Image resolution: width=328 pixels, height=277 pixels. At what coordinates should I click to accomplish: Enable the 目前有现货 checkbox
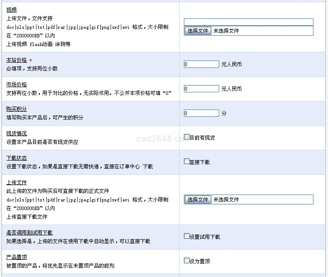(x=187, y=137)
